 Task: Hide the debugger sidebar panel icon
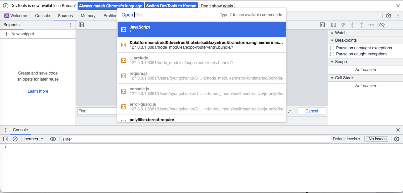pyautogui.click(x=322, y=25)
